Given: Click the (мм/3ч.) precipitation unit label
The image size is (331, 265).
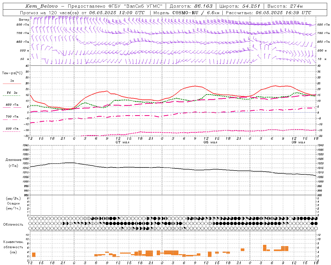Looking at the screenshot, I should [x=13, y=198].
